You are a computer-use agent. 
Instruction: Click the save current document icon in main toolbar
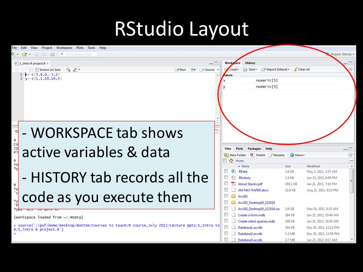[x=36, y=54]
